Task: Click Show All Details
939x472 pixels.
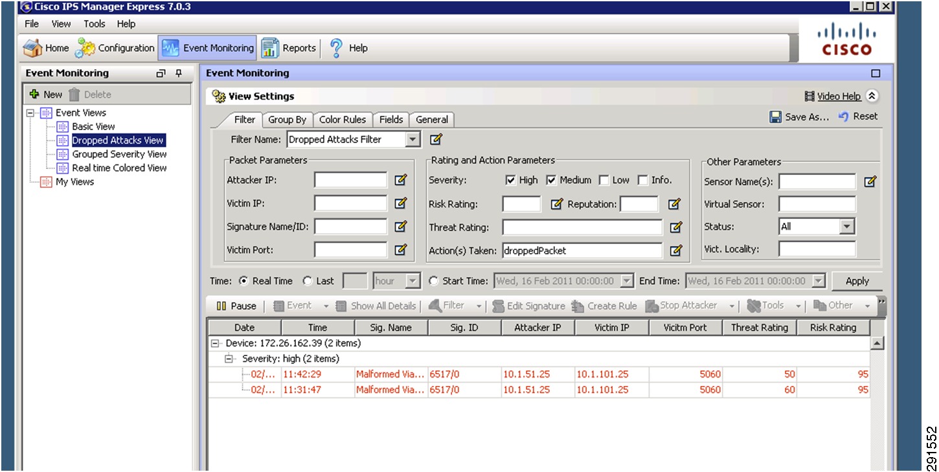Action: coord(376,306)
